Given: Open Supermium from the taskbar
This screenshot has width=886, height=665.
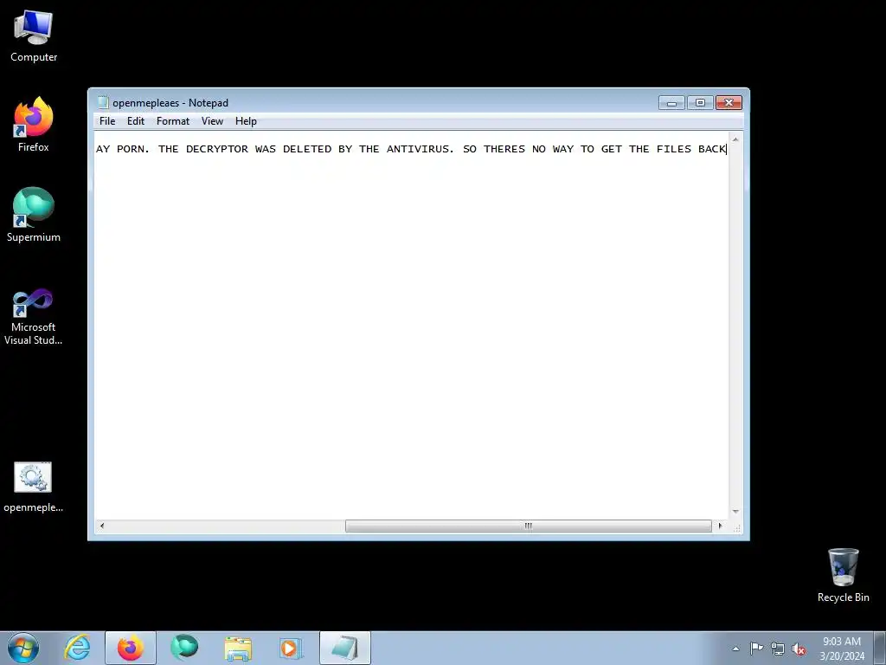Looking at the screenshot, I should pos(184,648).
